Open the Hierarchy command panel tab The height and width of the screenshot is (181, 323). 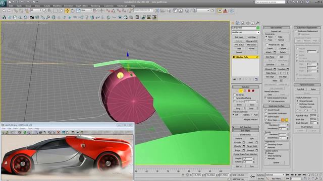[x=243, y=23]
